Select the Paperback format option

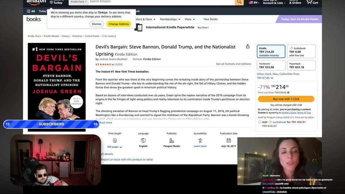pyautogui.click(x=301, y=65)
